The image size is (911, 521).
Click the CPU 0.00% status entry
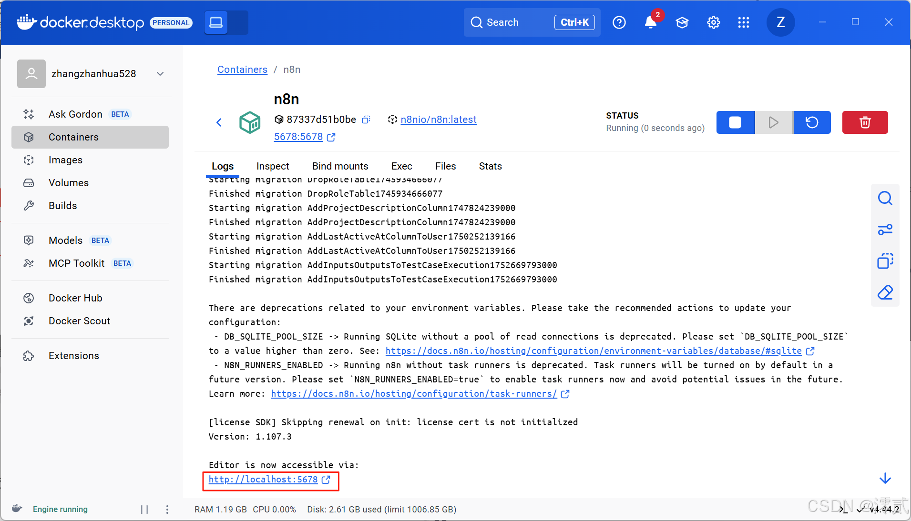point(275,510)
